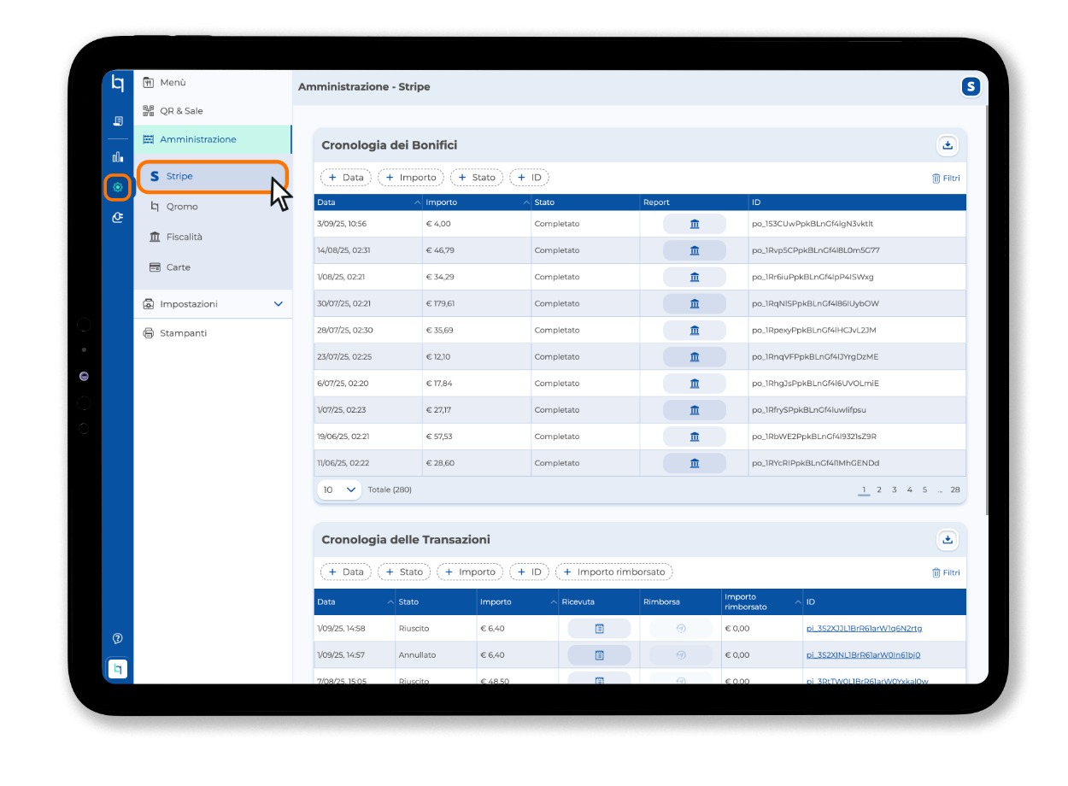Click Completato status of 14/08/25 payout
The image size is (1068, 786).
click(557, 250)
